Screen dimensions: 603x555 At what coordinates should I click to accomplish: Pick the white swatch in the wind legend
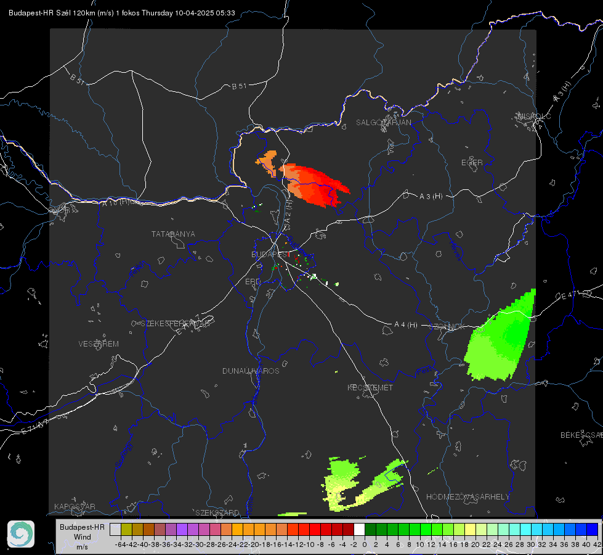(359, 529)
